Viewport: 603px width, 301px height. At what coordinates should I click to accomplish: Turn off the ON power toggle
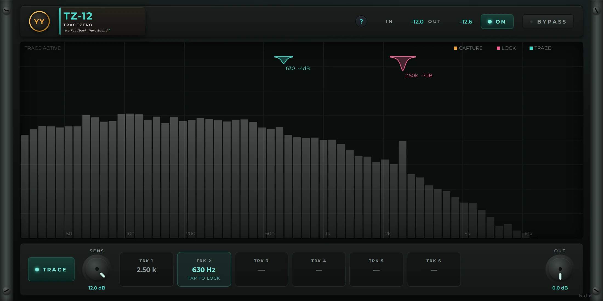497,22
